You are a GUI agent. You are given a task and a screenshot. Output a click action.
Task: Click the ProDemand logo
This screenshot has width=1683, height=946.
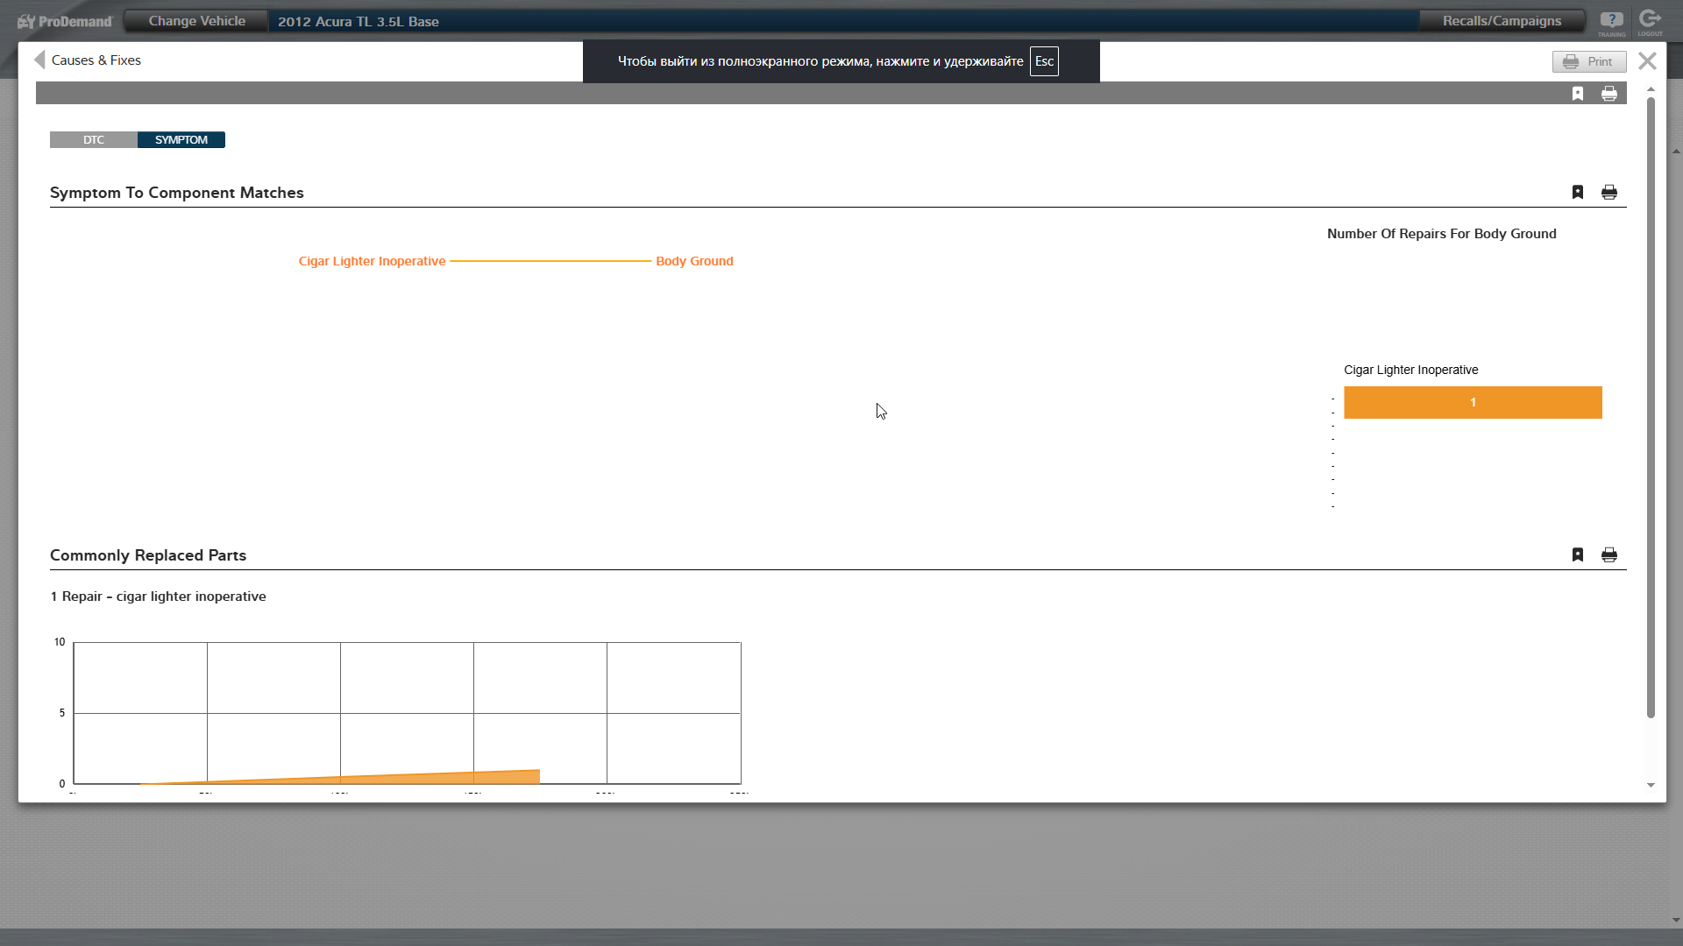coord(66,21)
